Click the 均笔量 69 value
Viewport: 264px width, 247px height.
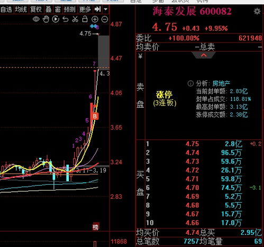[x=258, y=241]
